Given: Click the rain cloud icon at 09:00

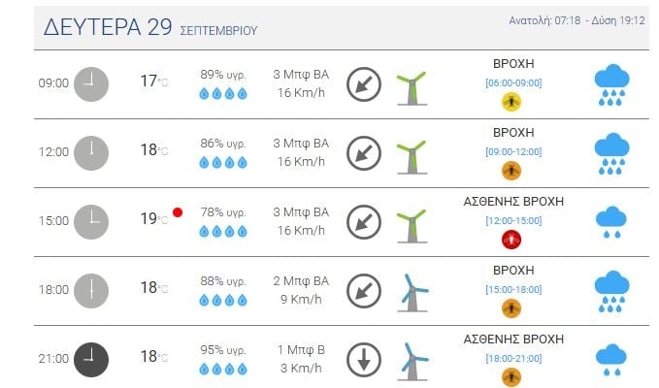Looking at the screenshot, I should 611,83.
